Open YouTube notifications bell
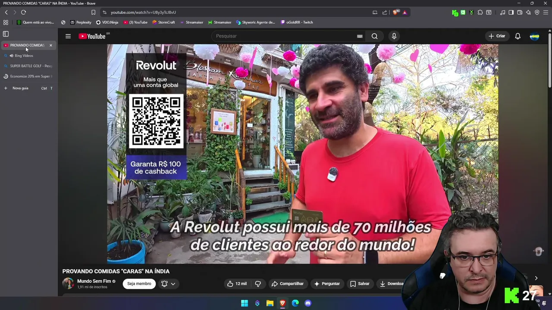This screenshot has height=310, width=552. (517, 36)
